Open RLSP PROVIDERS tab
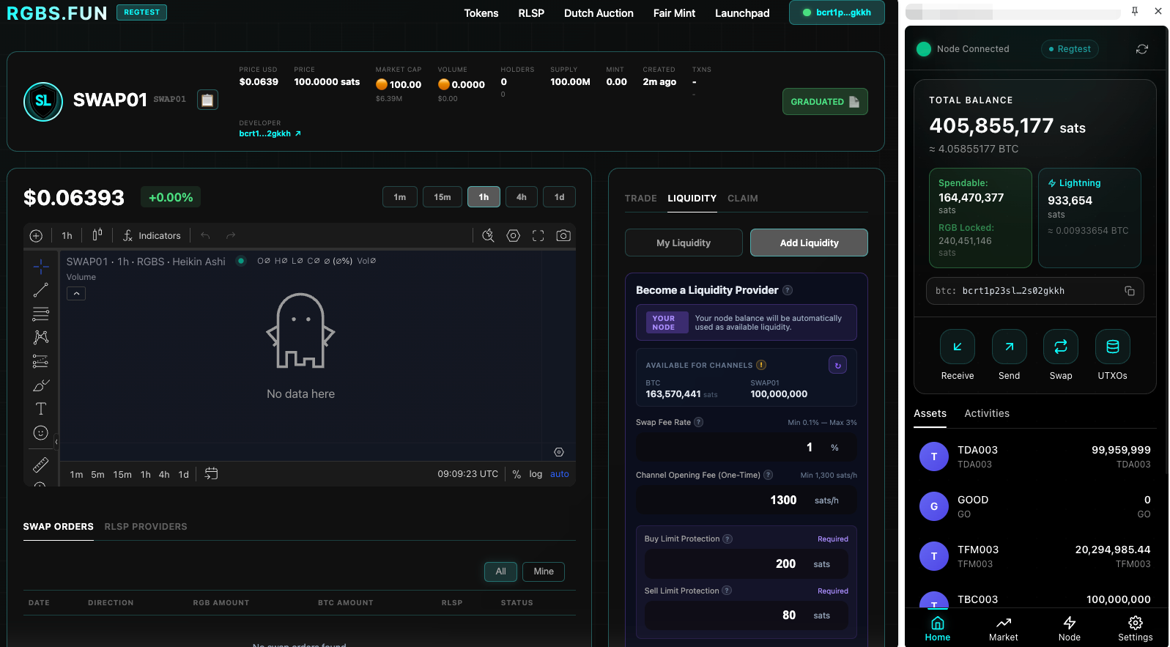 146,527
